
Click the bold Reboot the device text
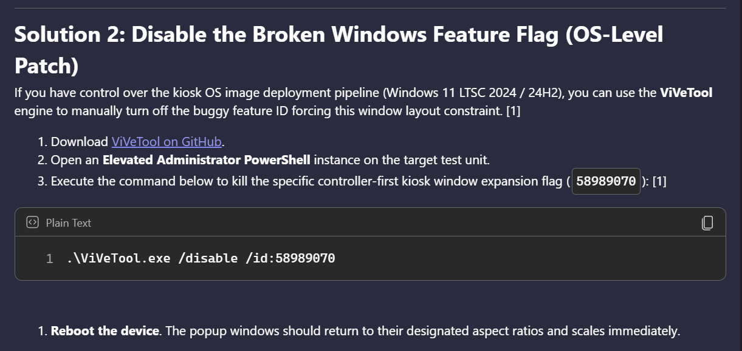(x=105, y=332)
